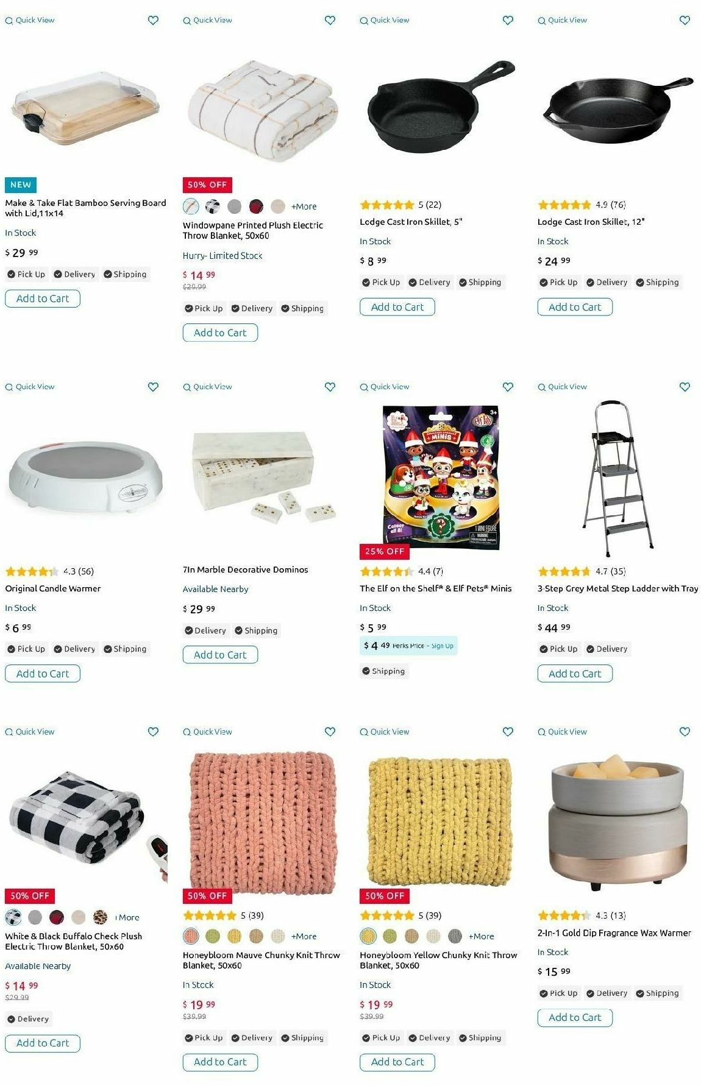Heart the 3-Step Grey Metal Step Ladder
701x1086 pixels.
click(685, 387)
